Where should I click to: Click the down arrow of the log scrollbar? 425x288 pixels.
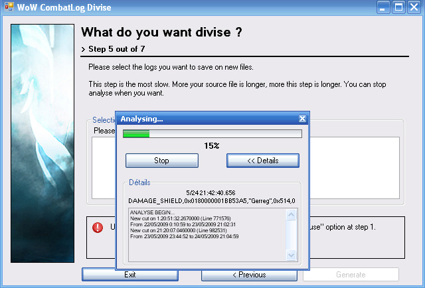pos(291,255)
